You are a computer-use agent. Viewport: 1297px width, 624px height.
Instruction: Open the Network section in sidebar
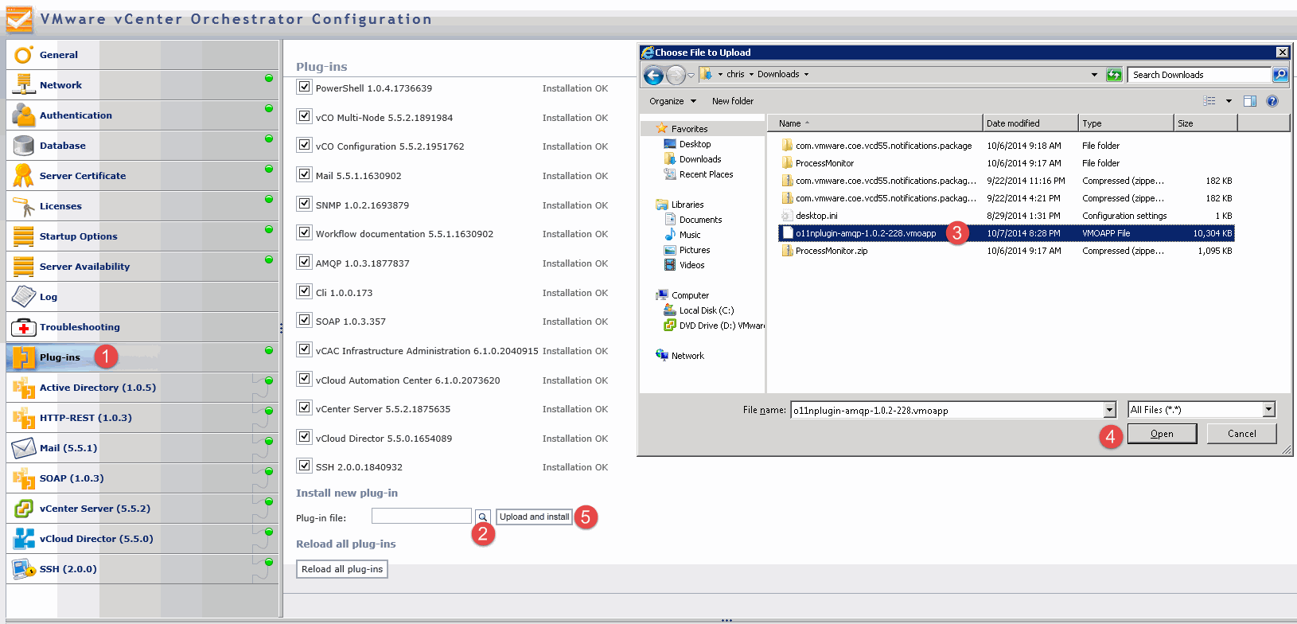coord(60,85)
